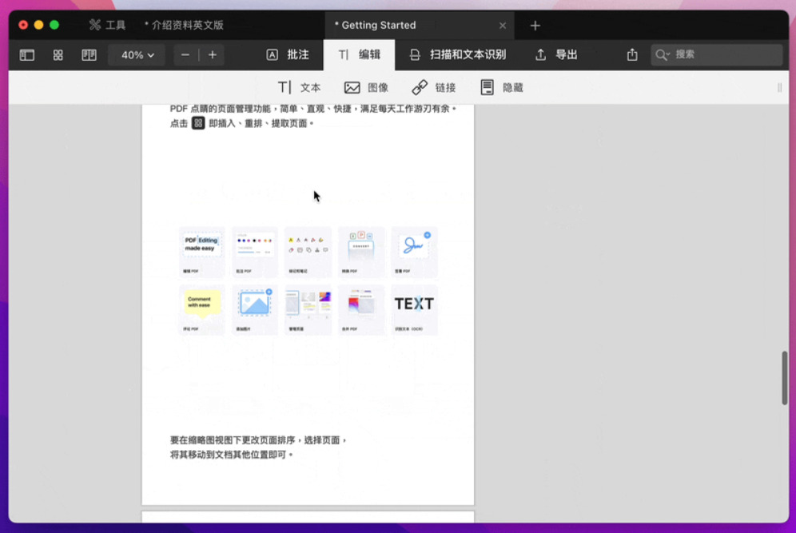796x533 pixels.
Task: Add a new tab with plus button
Action: point(535,26)
